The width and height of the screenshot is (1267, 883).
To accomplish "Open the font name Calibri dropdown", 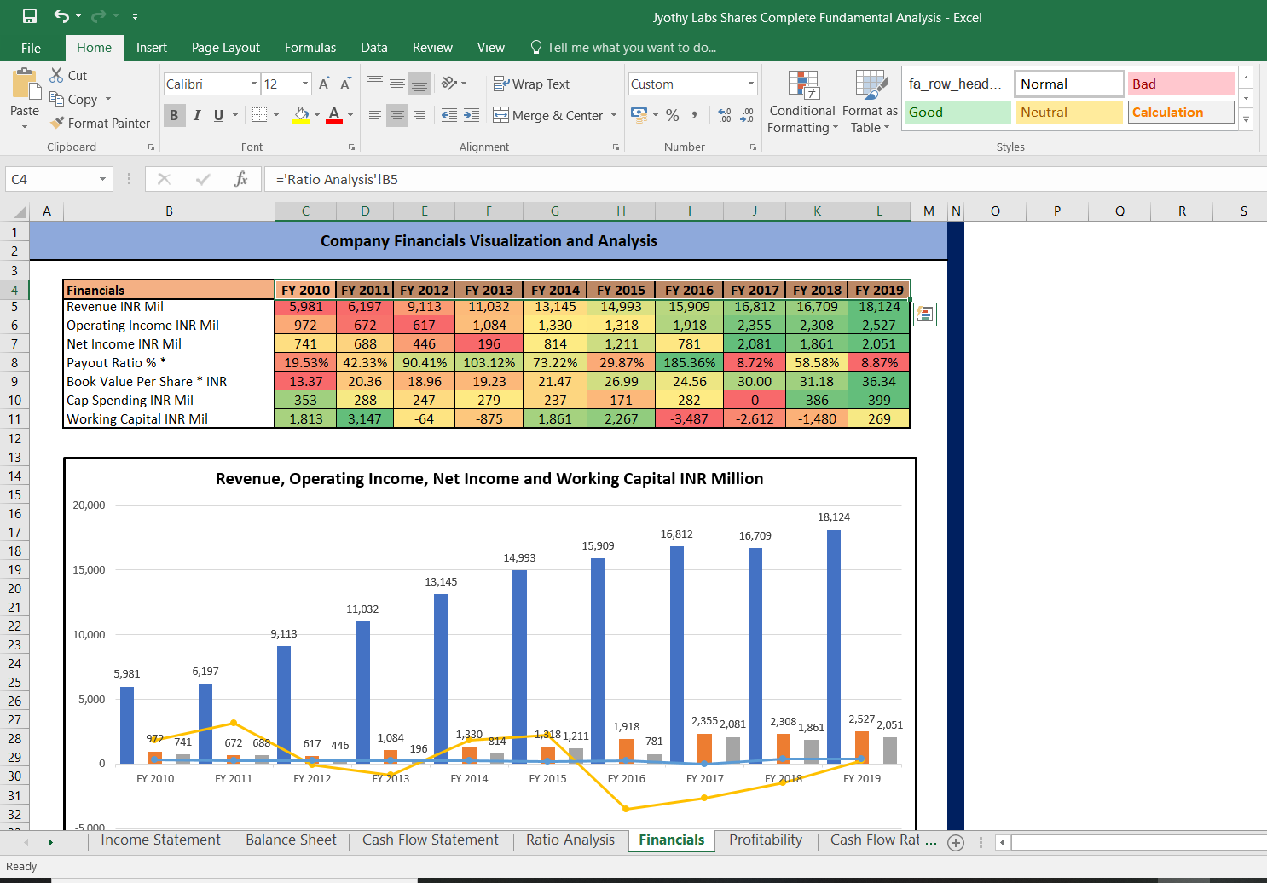I will pos(254,84).
